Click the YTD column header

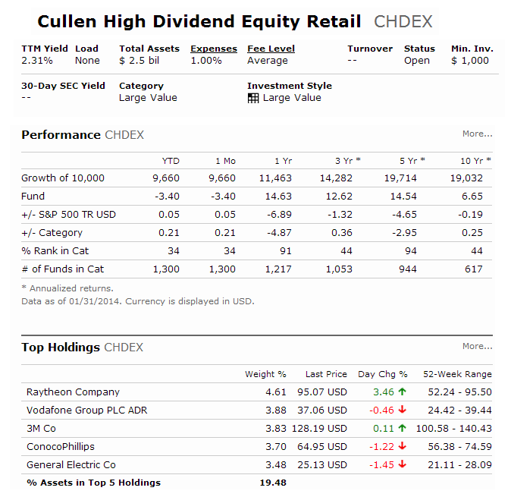click(171, 161)
